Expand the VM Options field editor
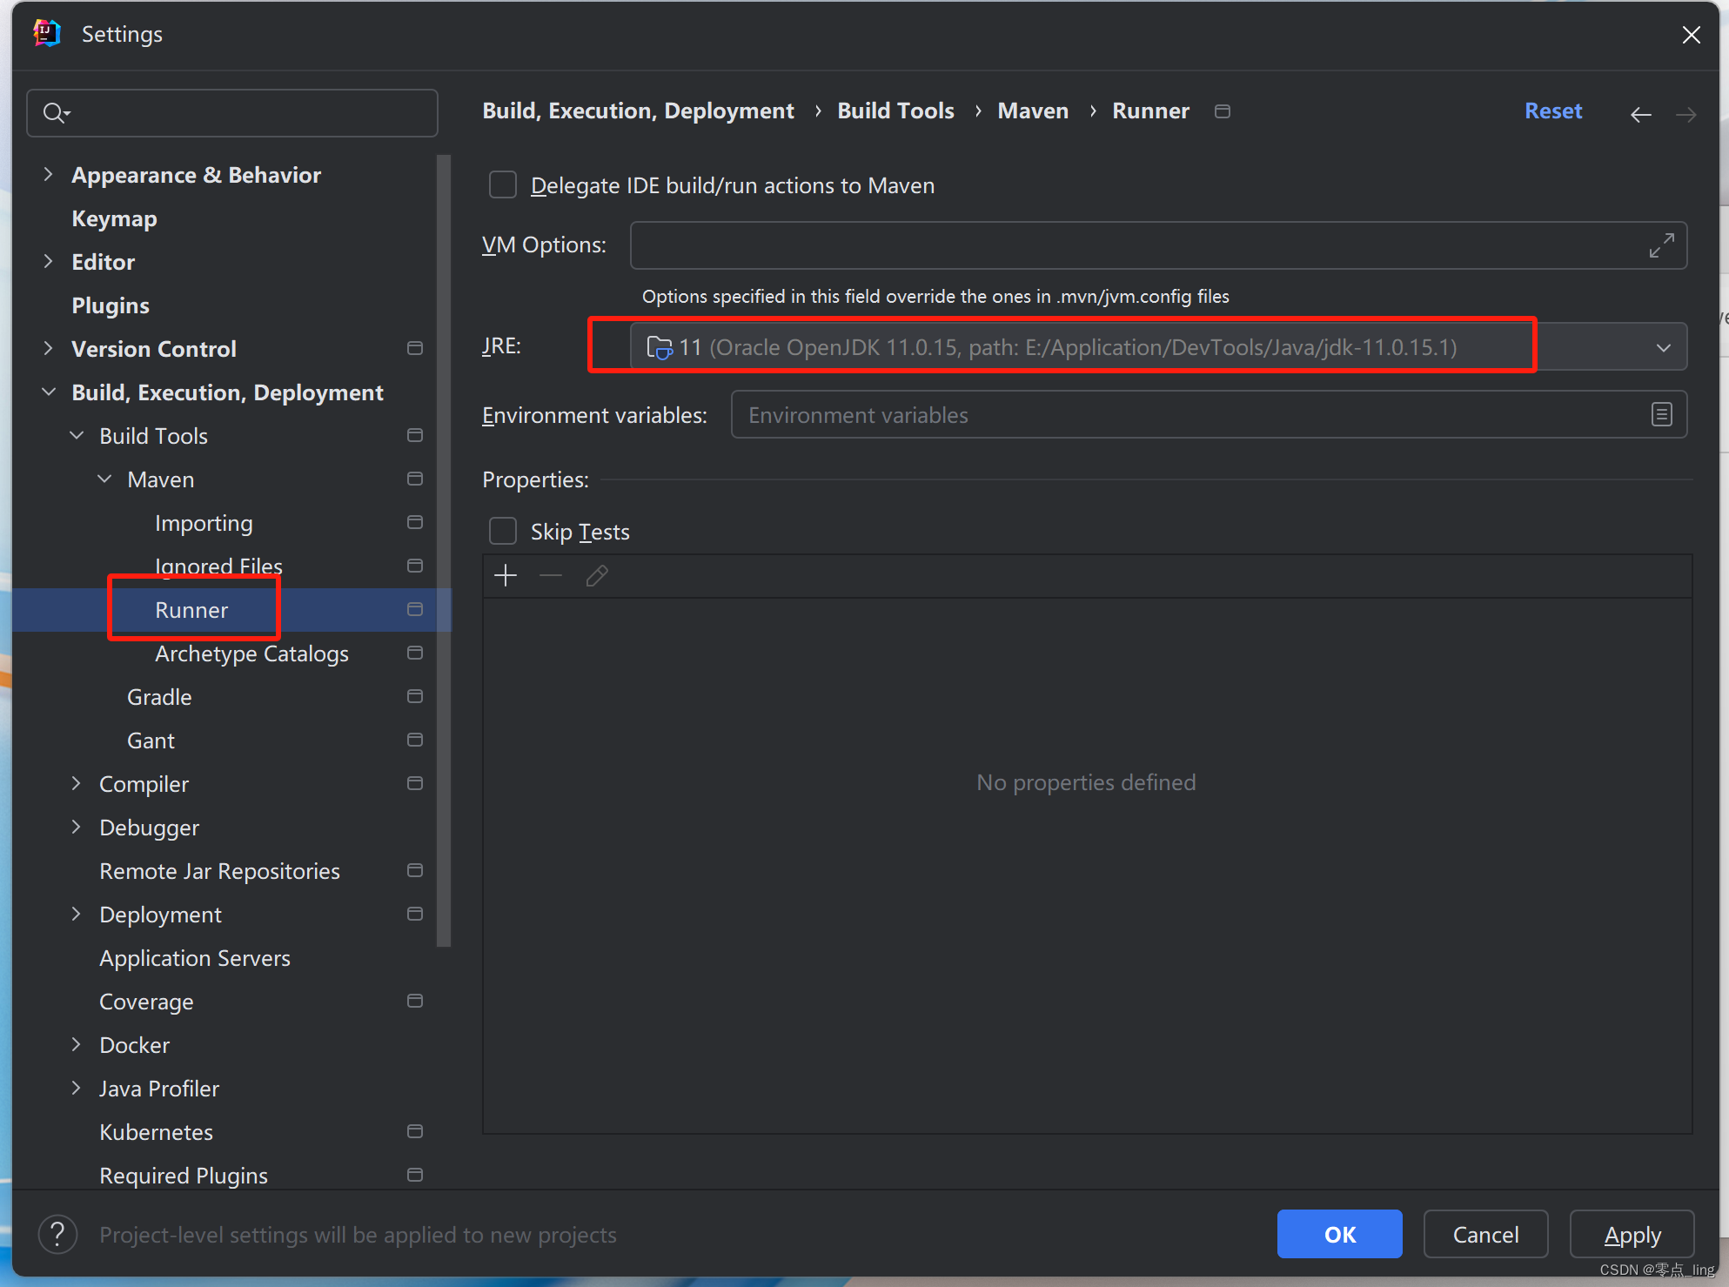The height and width of the screenshot is (1287, 1729). pyautogui.click(x=1661, y=245)
